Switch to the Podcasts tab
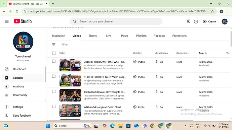Image resolution: width=232 pixels, height=130 pixels. click(159, 36)
